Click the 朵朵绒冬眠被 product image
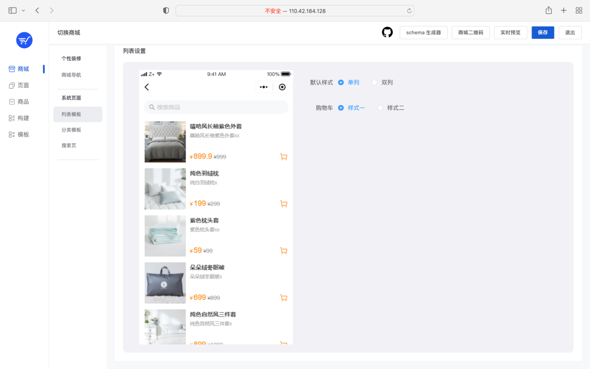The width and height of the screenshot is (590, 369). pos(165,283)
